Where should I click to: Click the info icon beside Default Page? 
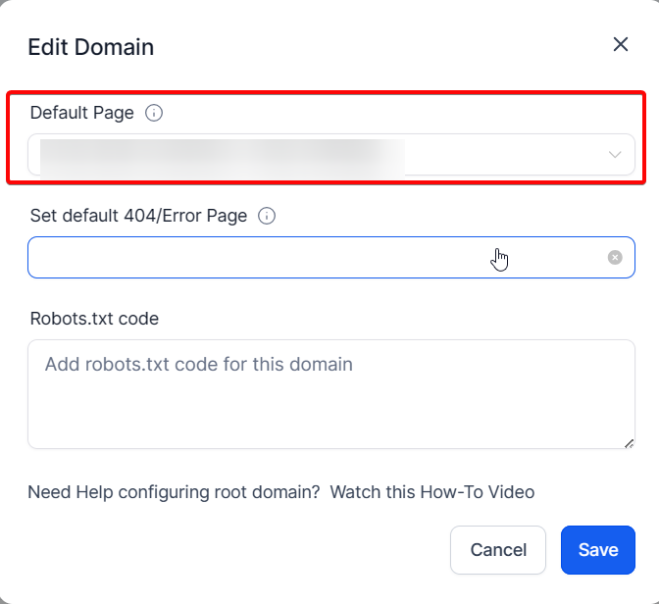tap(154, 113)
